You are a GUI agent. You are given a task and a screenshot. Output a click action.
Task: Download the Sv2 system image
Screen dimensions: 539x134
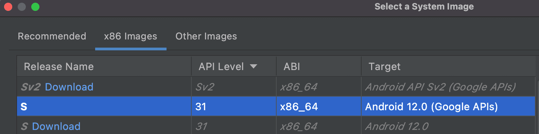pyautogui.click(x=69, y=87)
